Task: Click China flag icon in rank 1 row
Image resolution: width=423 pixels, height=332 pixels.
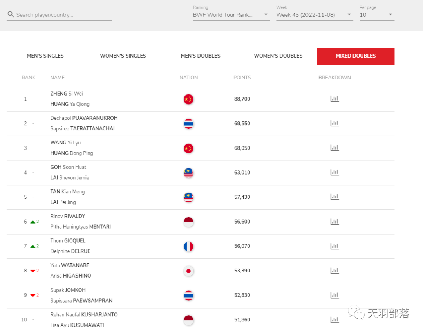Action: [188, 99]
